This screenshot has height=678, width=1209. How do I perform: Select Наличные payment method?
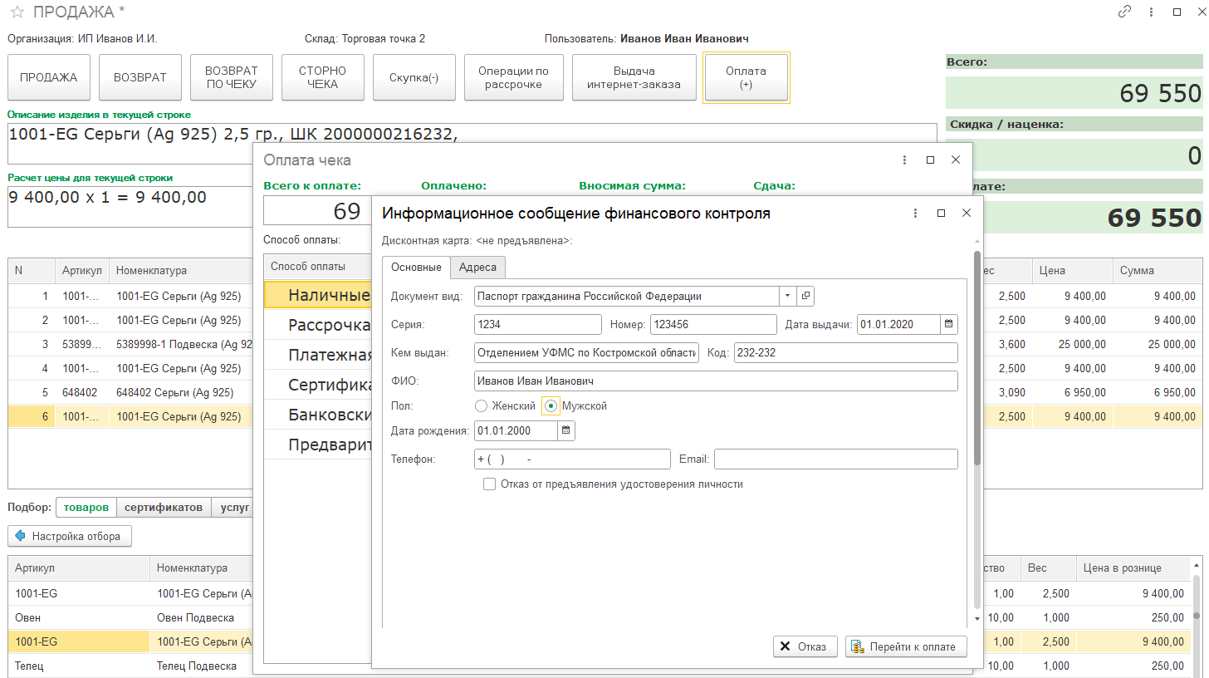pos(318,295)
